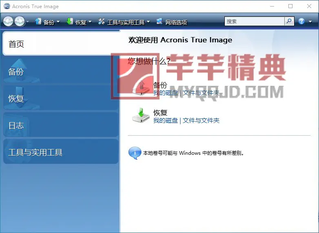Open 工具与实用工具 in the left sidebar
Screen dimensions: 319x233
(x=60, y=153)
